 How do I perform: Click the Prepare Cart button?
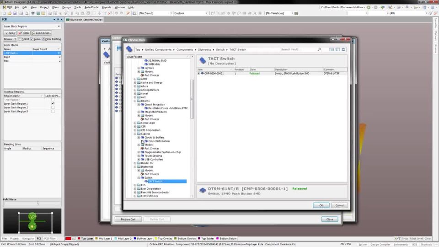pyautogui.click(x=128, y=219)
